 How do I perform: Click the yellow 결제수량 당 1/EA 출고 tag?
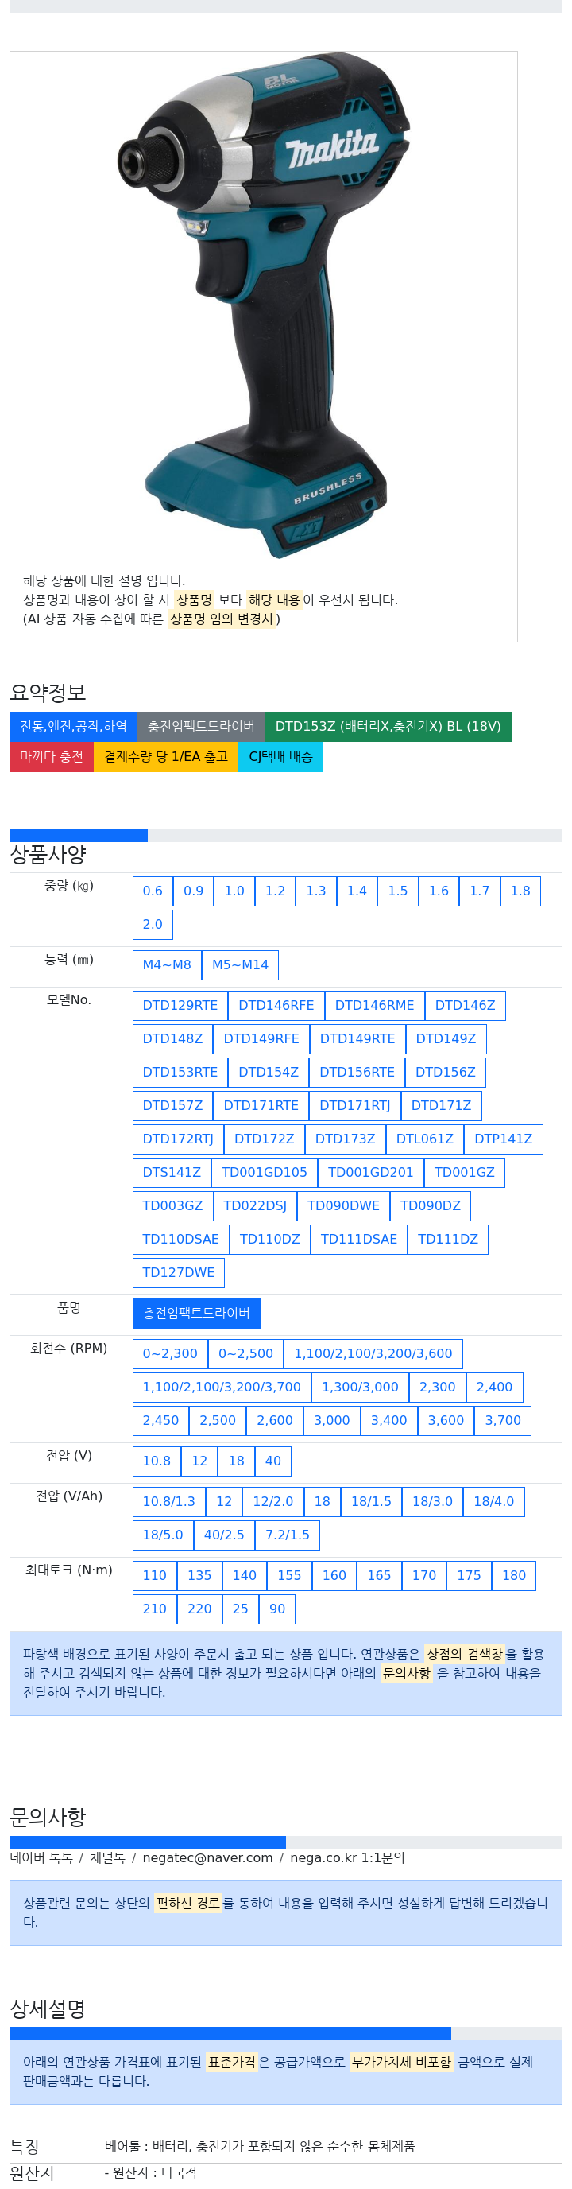pyautogui.click(x=166, y=756)
